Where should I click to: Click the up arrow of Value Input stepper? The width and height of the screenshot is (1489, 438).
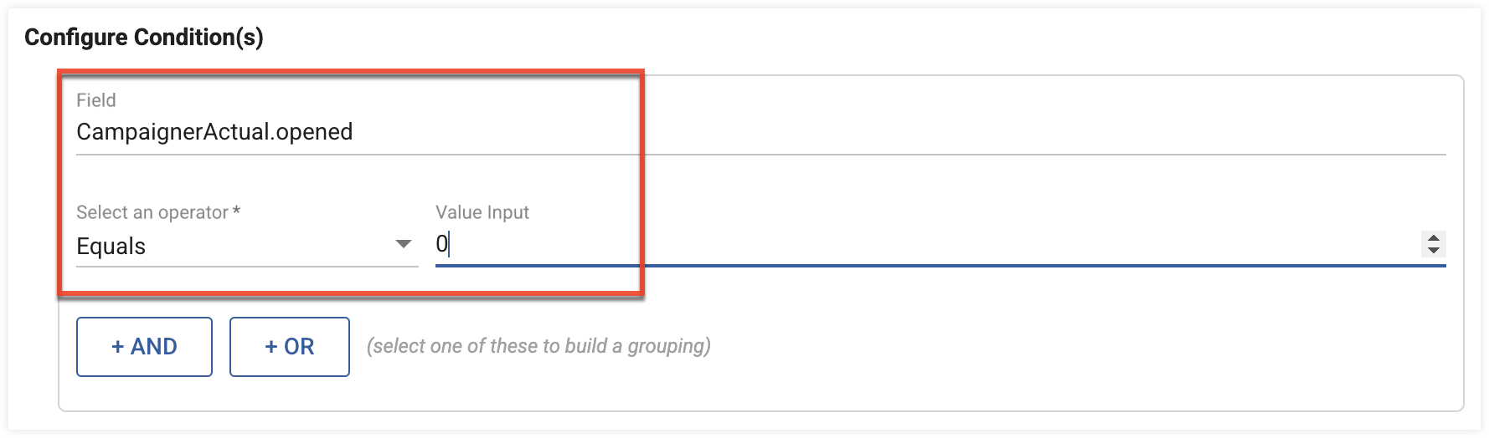pyautogui.click(x=1433, y=238)
